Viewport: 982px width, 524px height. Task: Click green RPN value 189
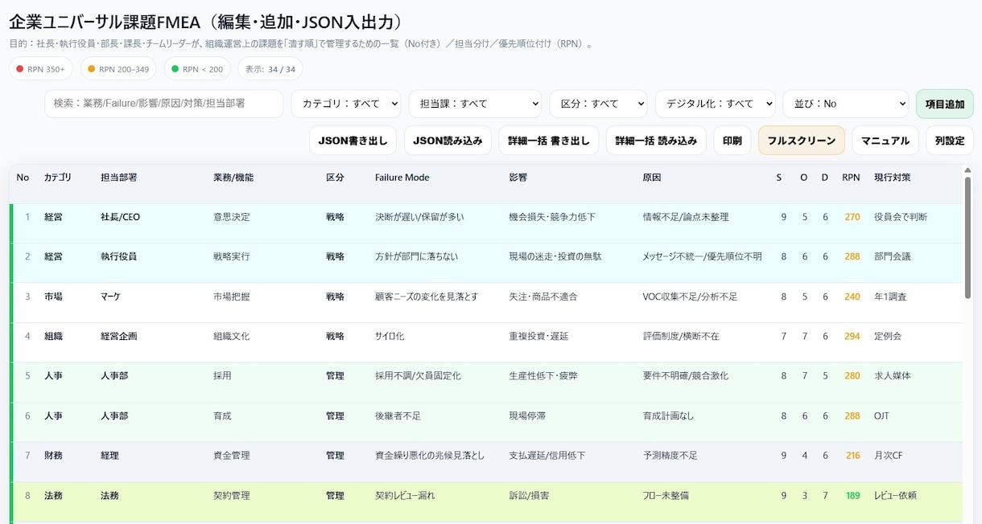click(x=852, y=496)
